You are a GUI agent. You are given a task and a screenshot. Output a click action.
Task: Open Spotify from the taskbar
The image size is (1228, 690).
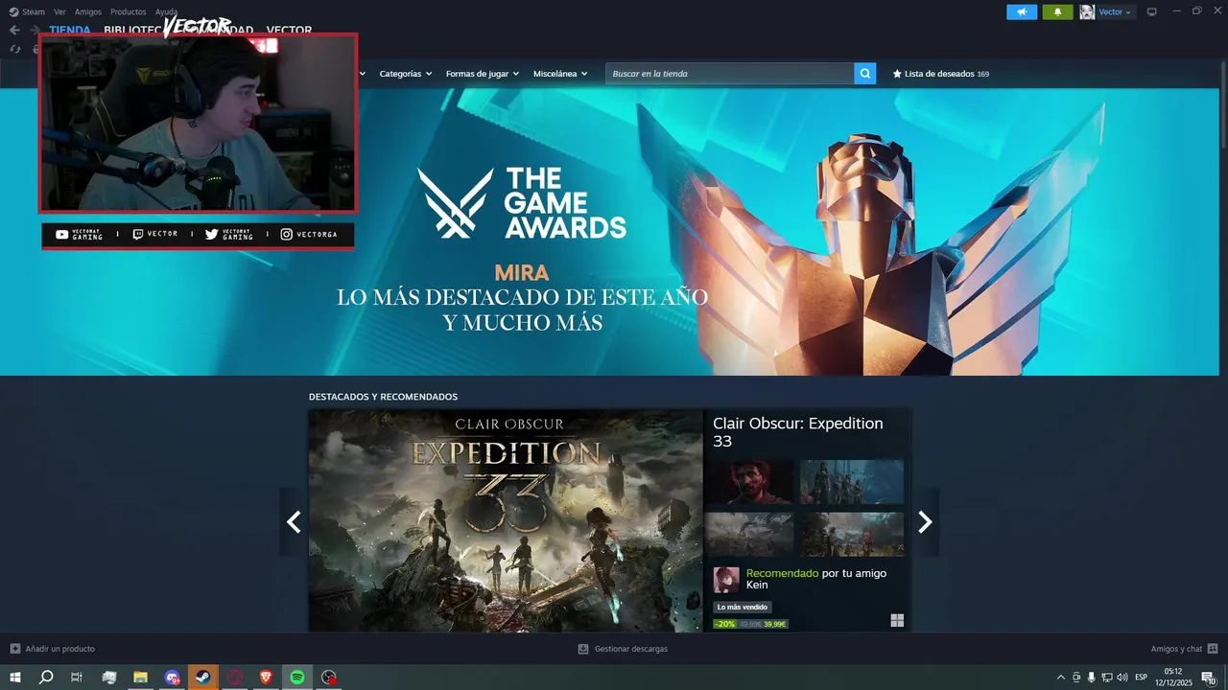click(297, 678)
